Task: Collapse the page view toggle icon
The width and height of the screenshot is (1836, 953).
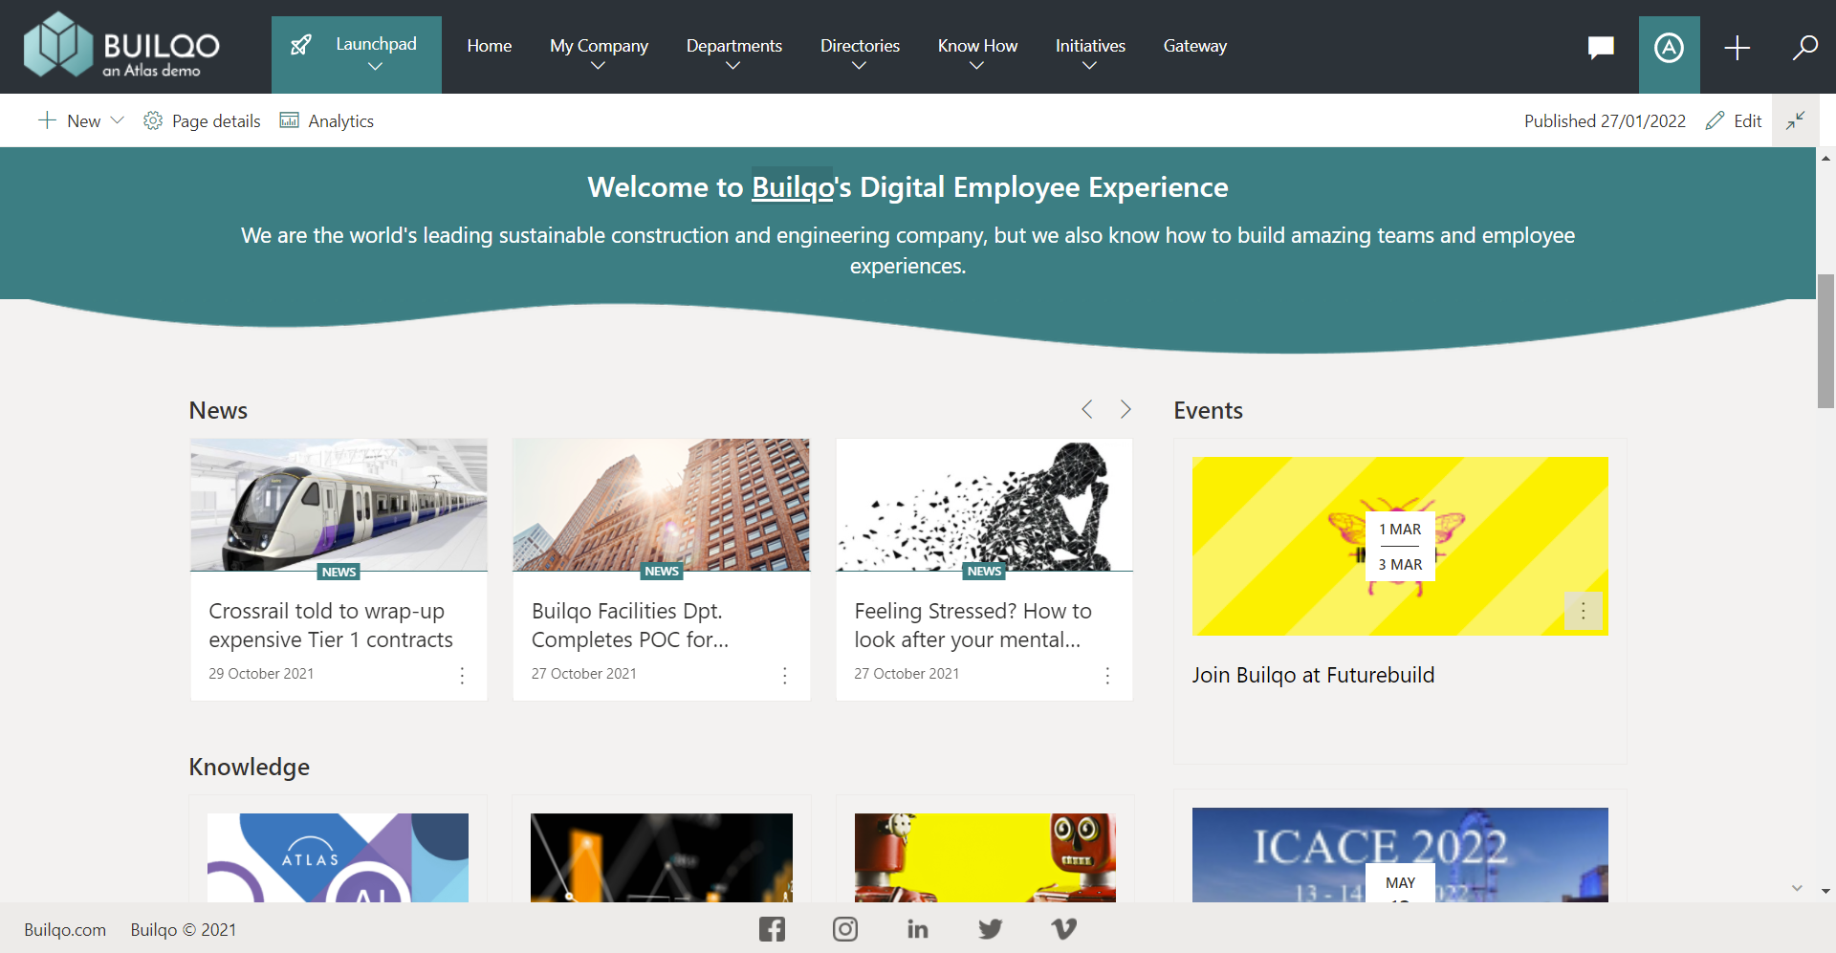Action: pos(1796,120)
